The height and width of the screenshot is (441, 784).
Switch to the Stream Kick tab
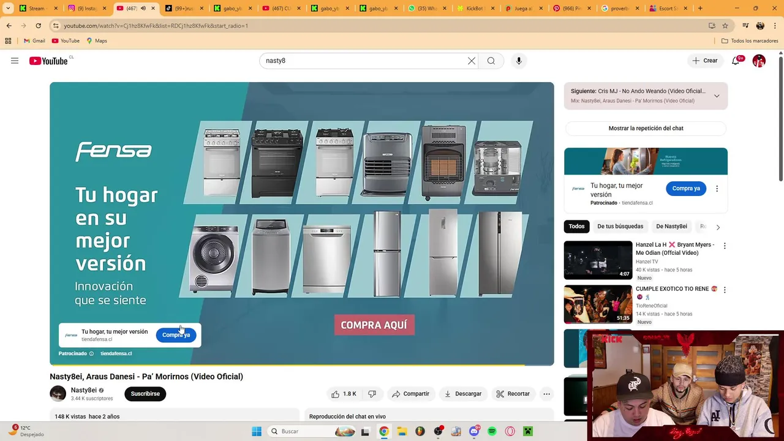coord(38,9)
